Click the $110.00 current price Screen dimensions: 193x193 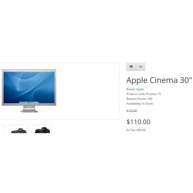pos(139,122)
